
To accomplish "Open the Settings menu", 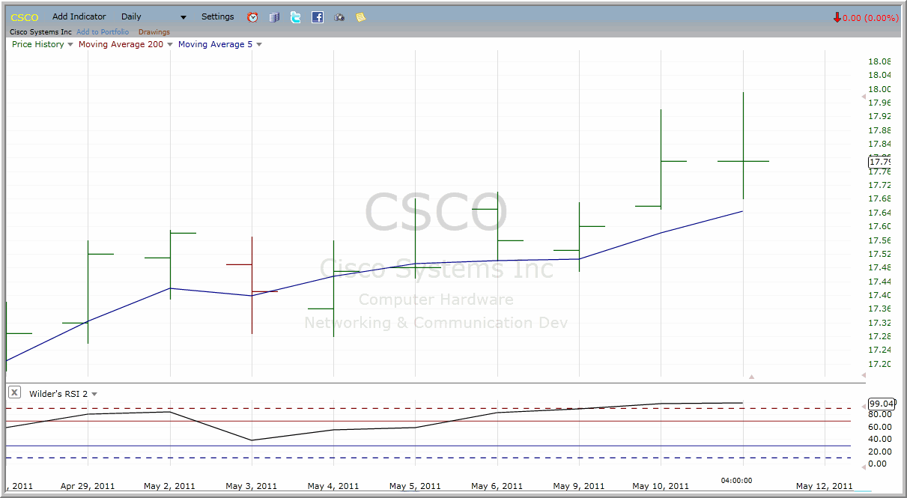I will click(x=218, y=16).
